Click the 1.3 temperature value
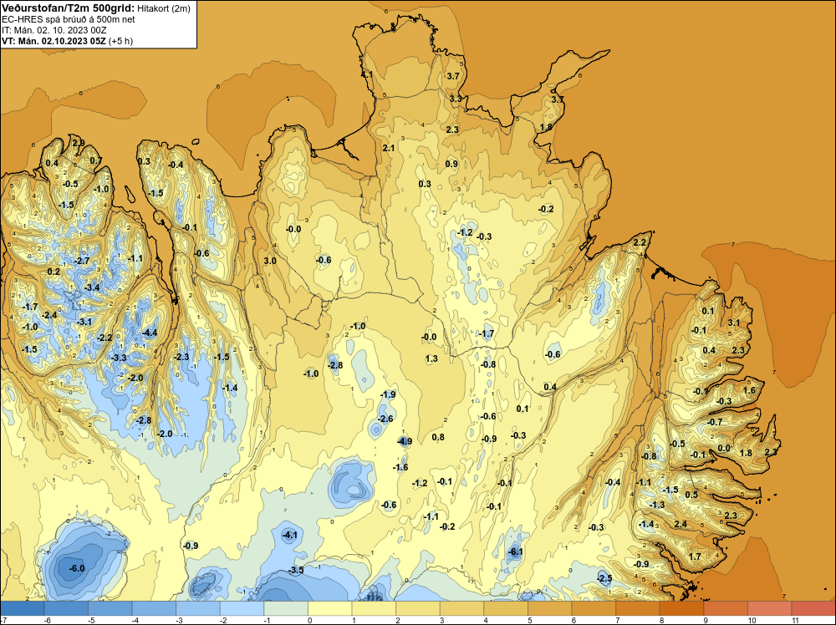Screen dimensions: 836x625 tap(431, 358)
